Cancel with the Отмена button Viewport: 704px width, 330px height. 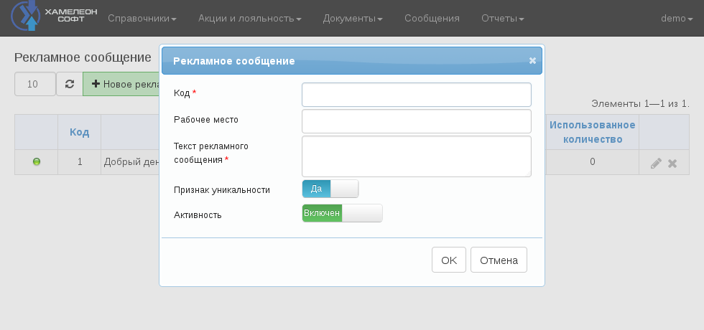tap(499, 260)
